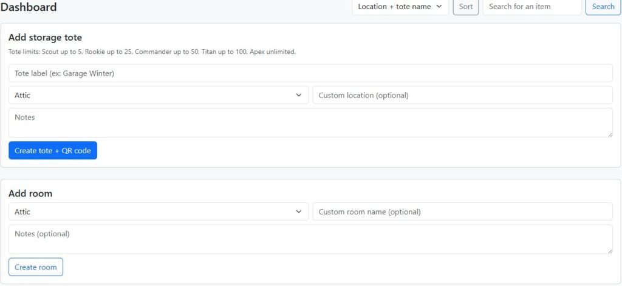Click the Tote limits description text
This screenshot has width=622, height=286.
152,52
